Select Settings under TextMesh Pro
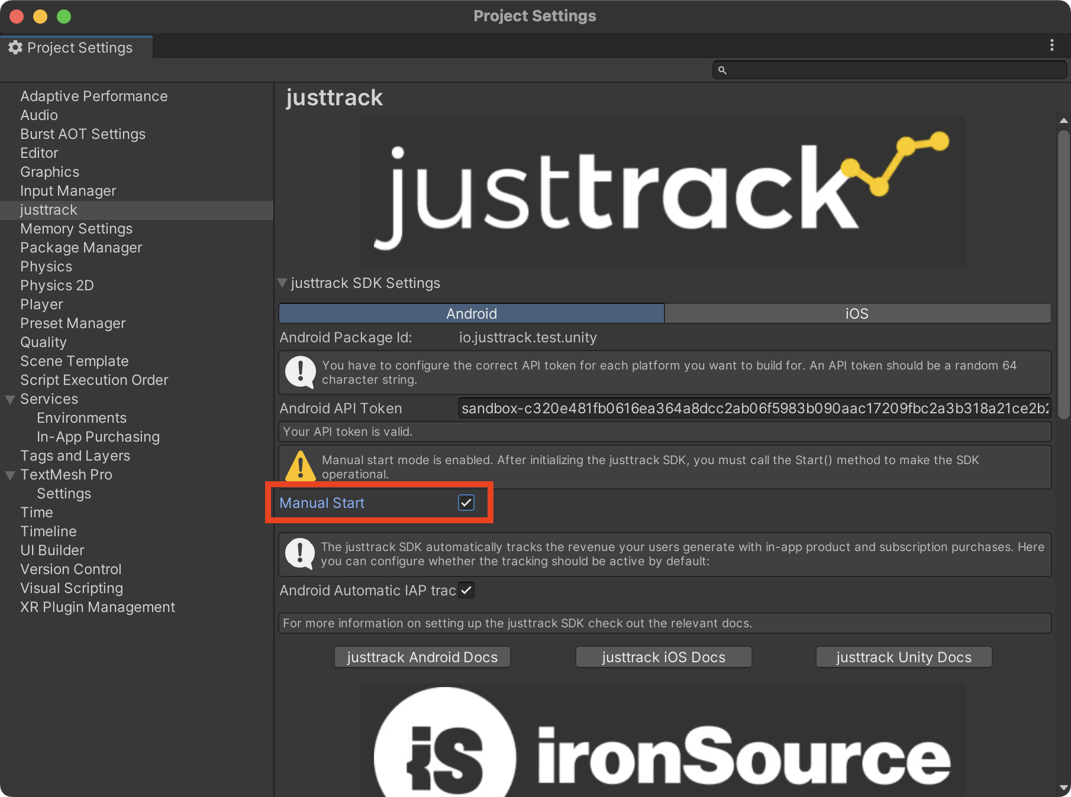 point(64,493)
